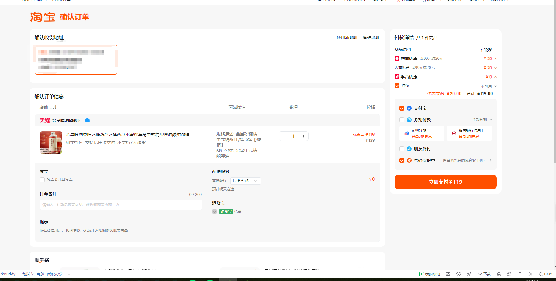Image resolution: width=556 pixels, height=281 pixels.
Task: Click the speaker sound icon in status bar
Action: [x=530, y=274]
